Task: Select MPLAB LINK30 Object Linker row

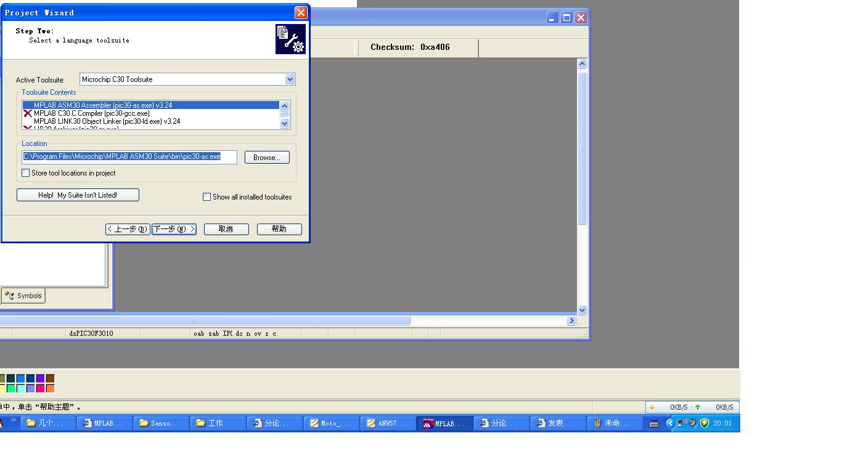Action: click(x=151, y=121)
